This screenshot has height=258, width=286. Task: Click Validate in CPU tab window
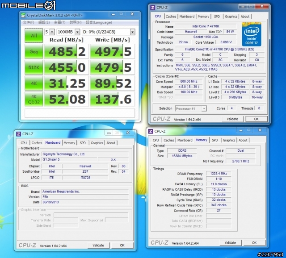(232, 119)
